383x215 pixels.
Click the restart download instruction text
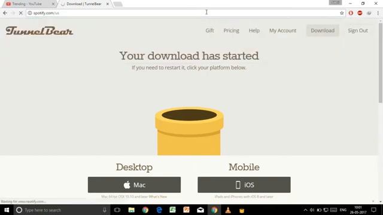point(189,67)
